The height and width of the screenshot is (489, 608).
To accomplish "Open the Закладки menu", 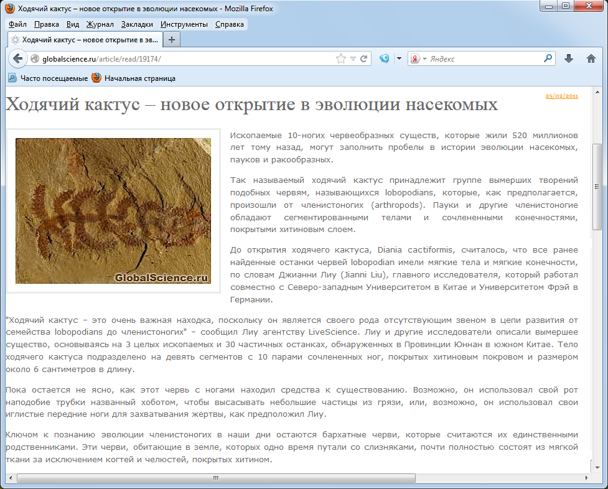I will point(137,24).
